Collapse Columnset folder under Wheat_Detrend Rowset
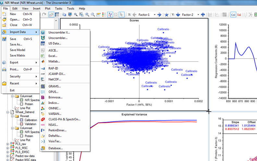 [x=12, y=128]
